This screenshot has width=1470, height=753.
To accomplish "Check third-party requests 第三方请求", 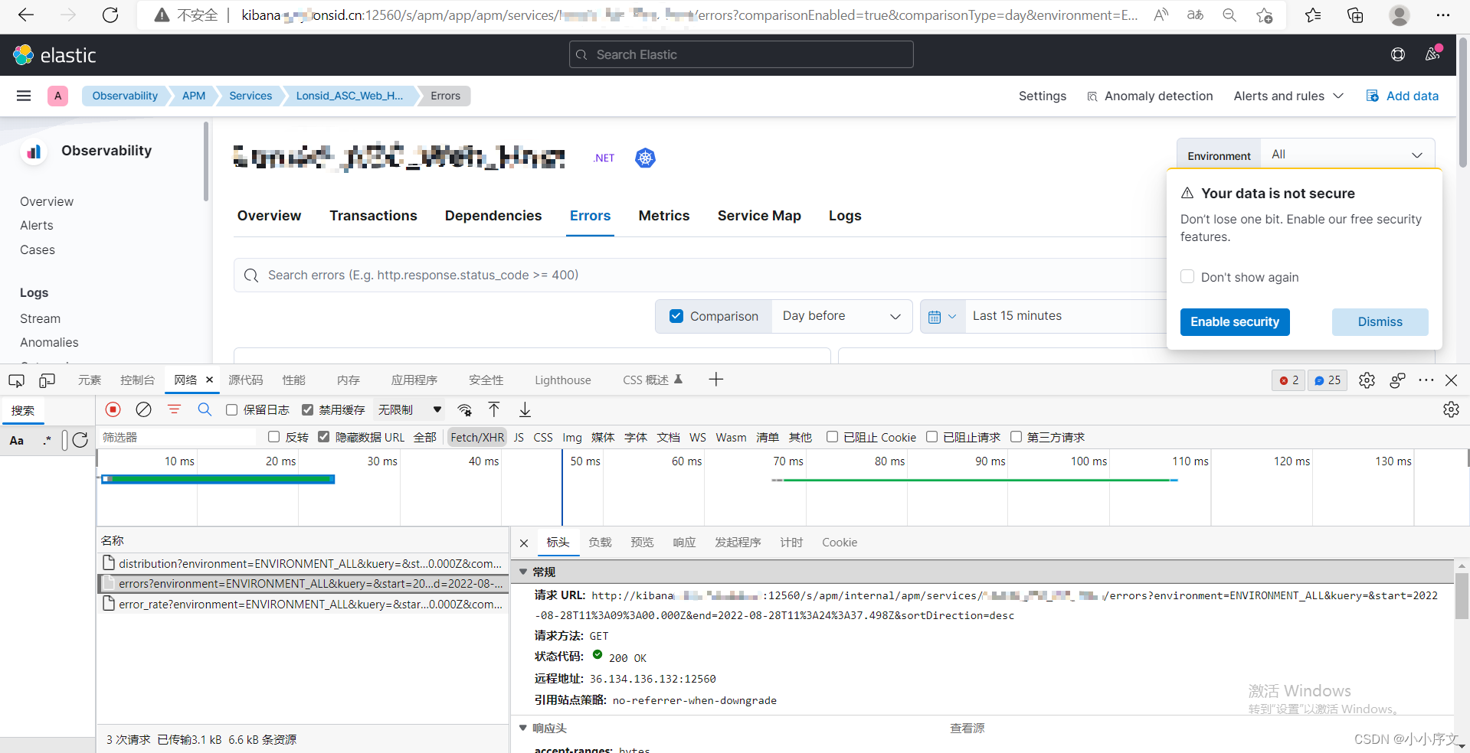I will 1016,437.
